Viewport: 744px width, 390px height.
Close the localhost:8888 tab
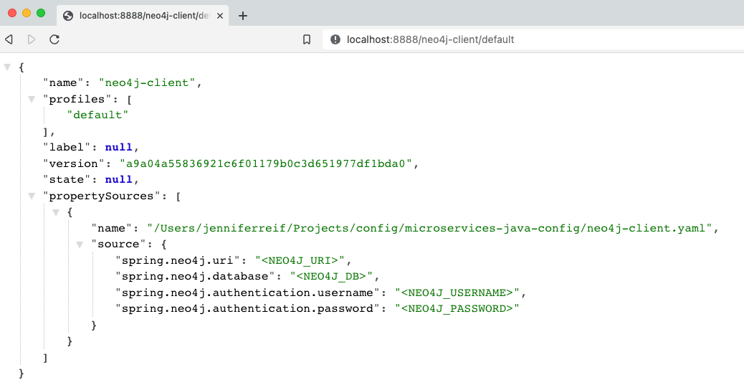[x=220, y=16]
